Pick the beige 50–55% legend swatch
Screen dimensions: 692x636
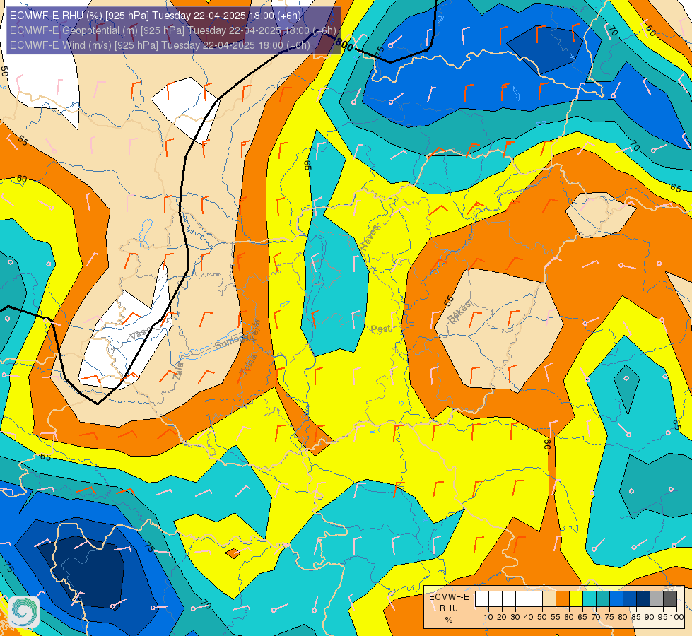coord(549,599)
